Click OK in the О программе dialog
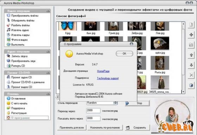 [x=124, y=54]
